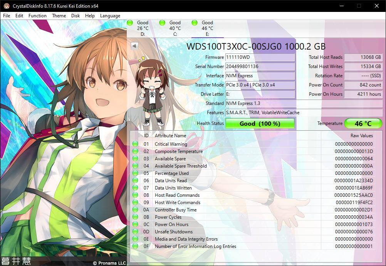Click the green Good lamp above drive C:
Viewport: 386px width, 266px height.
(x=162, y=23)
